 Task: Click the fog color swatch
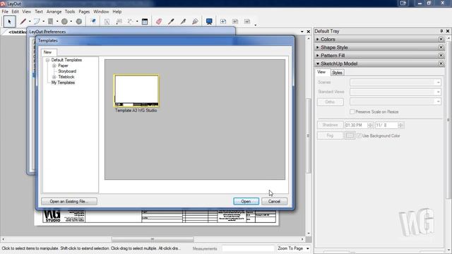tap(350, 135)
